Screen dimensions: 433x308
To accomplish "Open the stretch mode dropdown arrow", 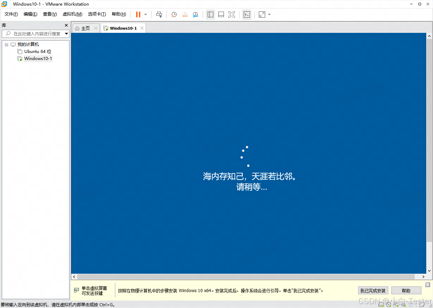I will [x=269, y=14].
